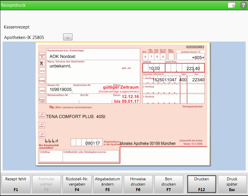248x196 pixels.
Task: Click the note icon in title bar
Action: (x=232, y=5)
